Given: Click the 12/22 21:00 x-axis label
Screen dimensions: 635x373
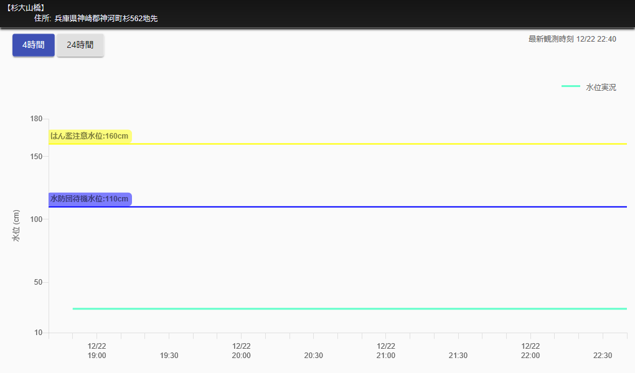Looking at the screenshot, I should coord(385,351).
